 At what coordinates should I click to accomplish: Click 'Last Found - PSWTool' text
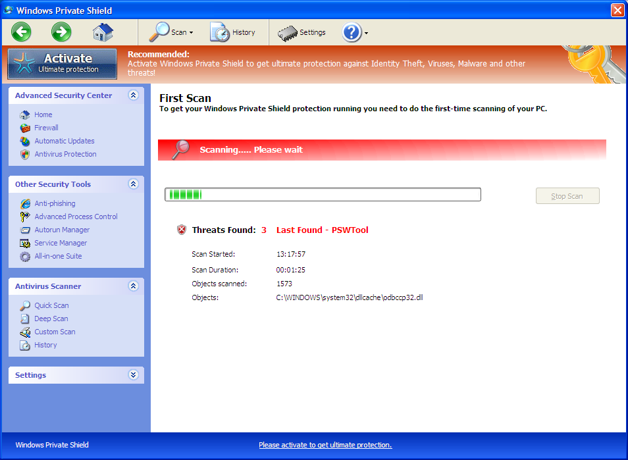(323, 230)
